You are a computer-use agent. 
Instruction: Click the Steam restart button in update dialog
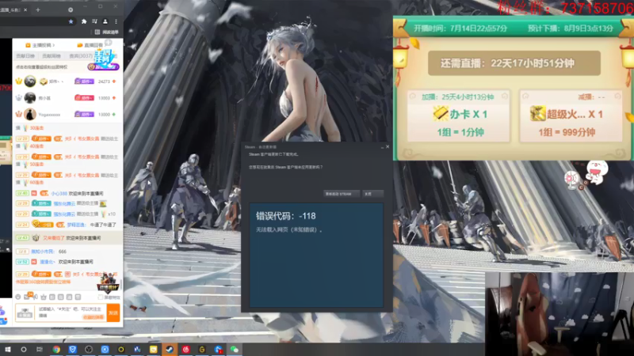click(x=342, y=194)
